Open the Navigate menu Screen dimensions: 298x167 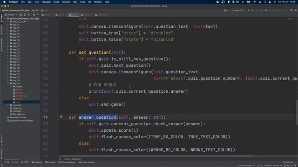47,2
